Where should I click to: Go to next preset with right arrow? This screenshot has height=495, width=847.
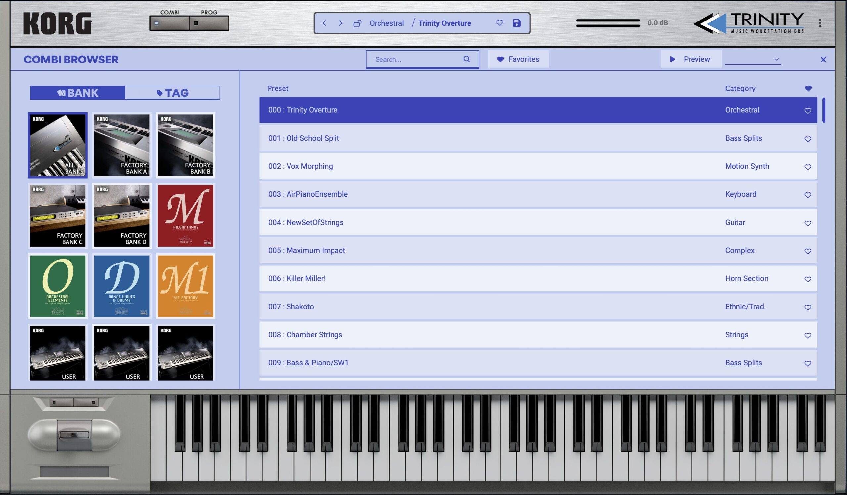(x=340, y=23)
